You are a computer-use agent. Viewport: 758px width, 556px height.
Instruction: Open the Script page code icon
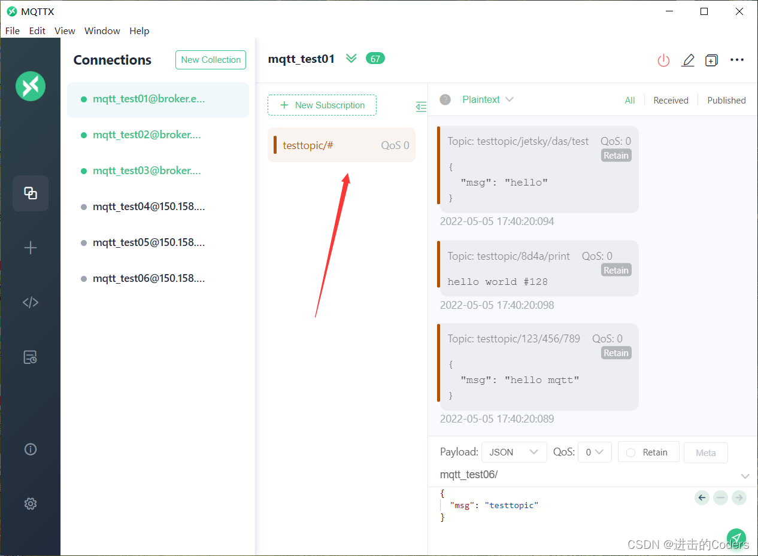[31, 302]
